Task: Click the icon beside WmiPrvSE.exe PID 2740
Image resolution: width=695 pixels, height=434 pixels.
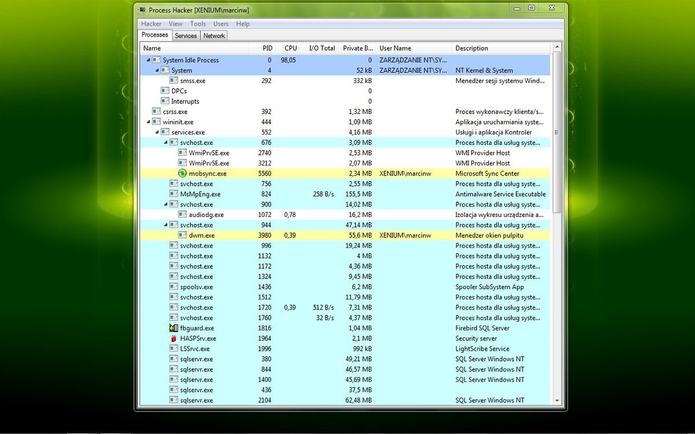Action: [182, 152]
